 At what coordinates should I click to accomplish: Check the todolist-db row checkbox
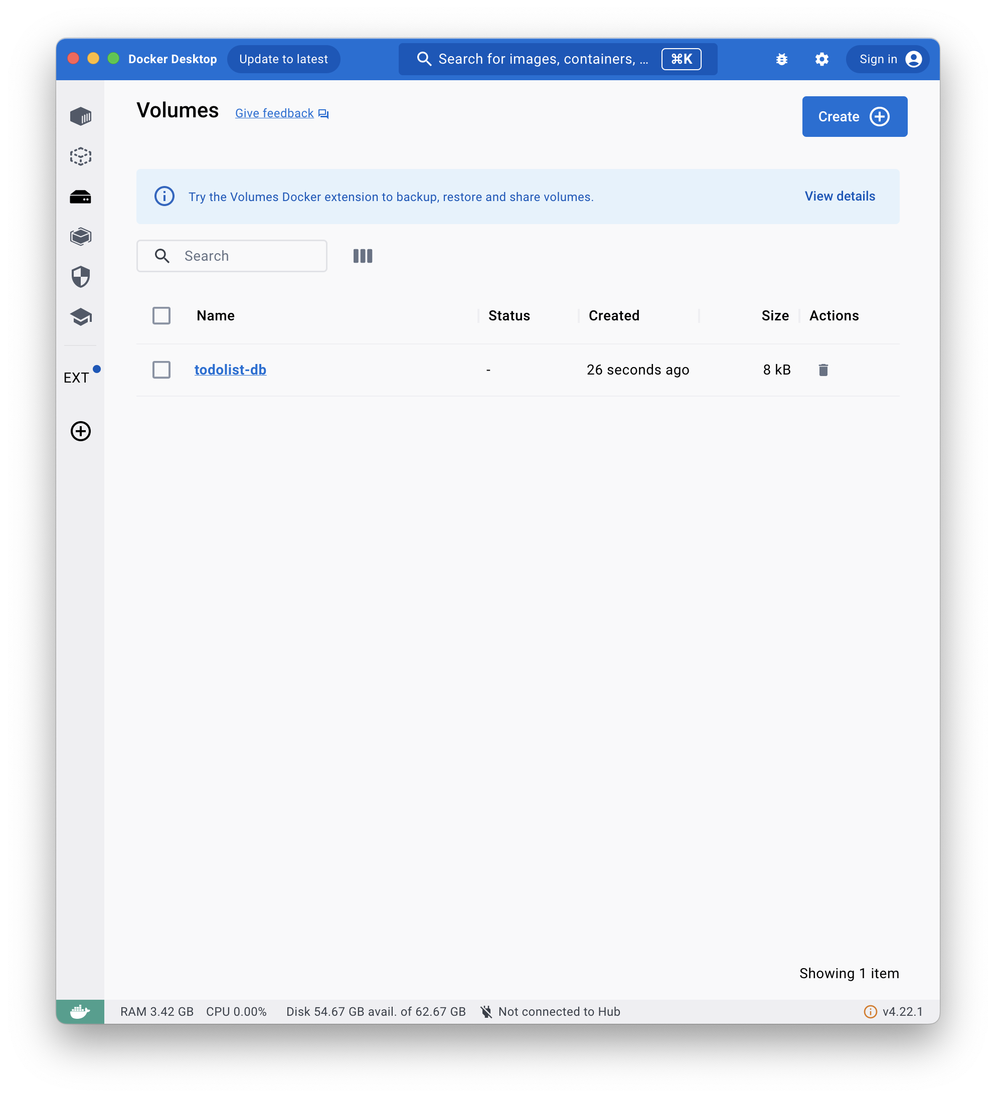(161, 370)
